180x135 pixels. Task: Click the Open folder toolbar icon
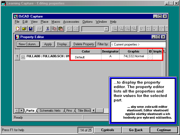(x=24, y=29)
